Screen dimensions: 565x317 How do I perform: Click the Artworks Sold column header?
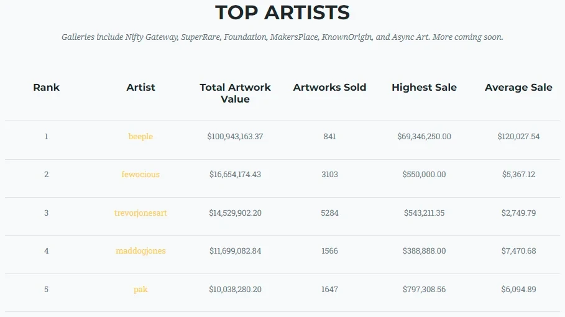coord(329,88)
